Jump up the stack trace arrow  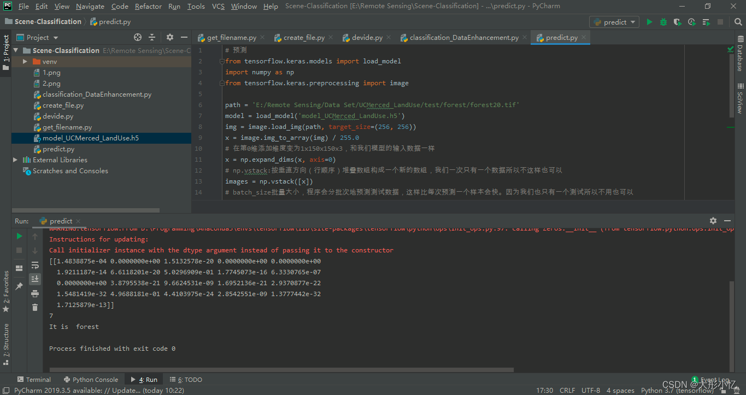[35, 236]
